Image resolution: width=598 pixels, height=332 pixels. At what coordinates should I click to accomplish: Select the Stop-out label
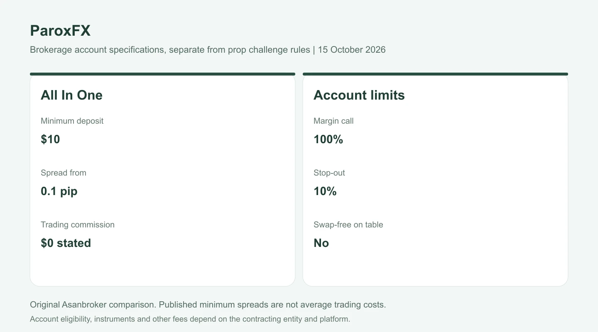tap(329, 173)
